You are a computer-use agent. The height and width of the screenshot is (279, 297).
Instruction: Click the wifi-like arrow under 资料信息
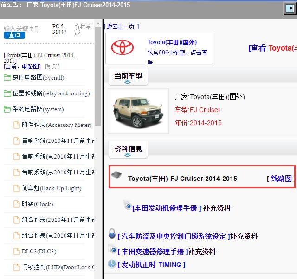point(128,155)
